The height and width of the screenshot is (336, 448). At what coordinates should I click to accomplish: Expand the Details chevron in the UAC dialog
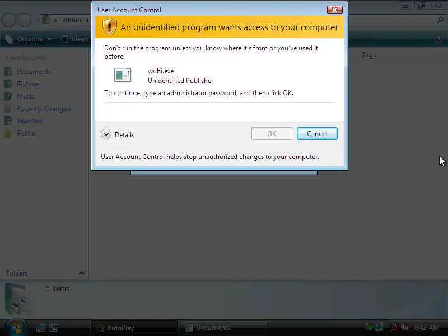[x=106, y=134]
